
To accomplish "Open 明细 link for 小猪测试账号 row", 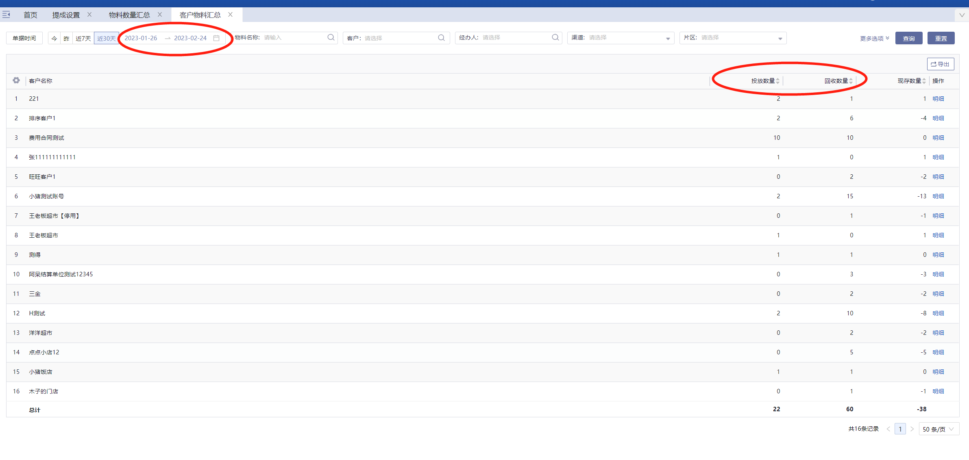I will coord(938,196).
